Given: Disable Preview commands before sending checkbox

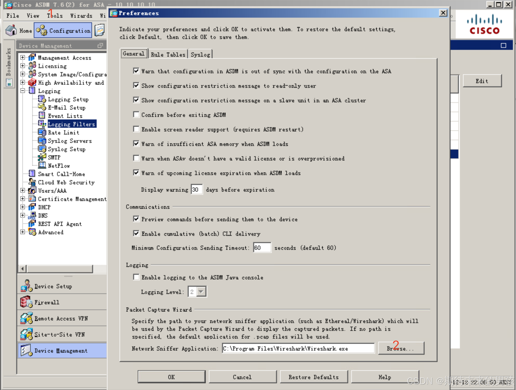Looking at the screenshot, I should (136, 219).
